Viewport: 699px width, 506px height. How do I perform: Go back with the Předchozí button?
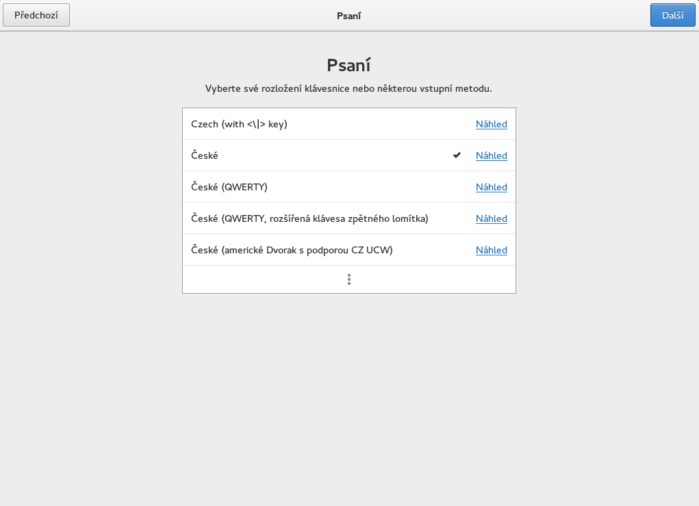tap(36, 15)
